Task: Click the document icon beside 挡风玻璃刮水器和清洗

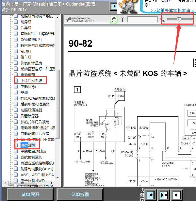Action: point(16,98)
